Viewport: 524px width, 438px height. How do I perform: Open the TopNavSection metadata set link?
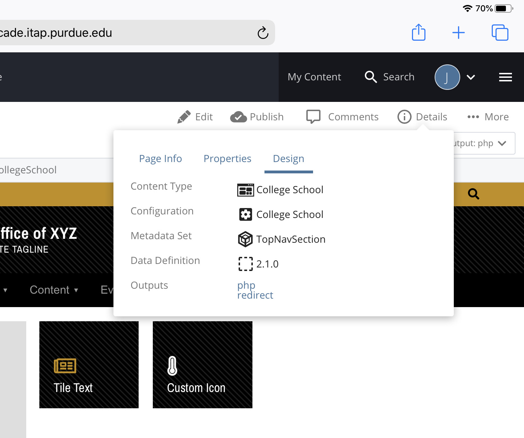(291, 239)
